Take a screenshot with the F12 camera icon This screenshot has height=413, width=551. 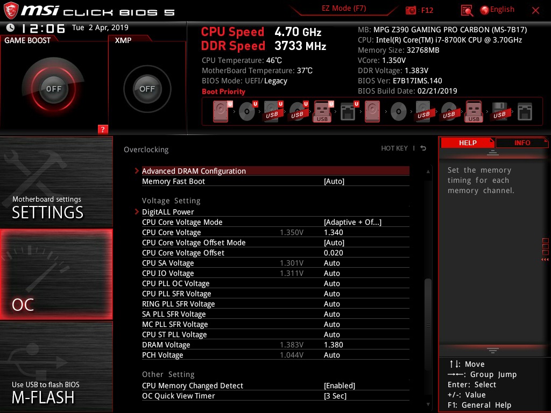(x=411, y=10)
